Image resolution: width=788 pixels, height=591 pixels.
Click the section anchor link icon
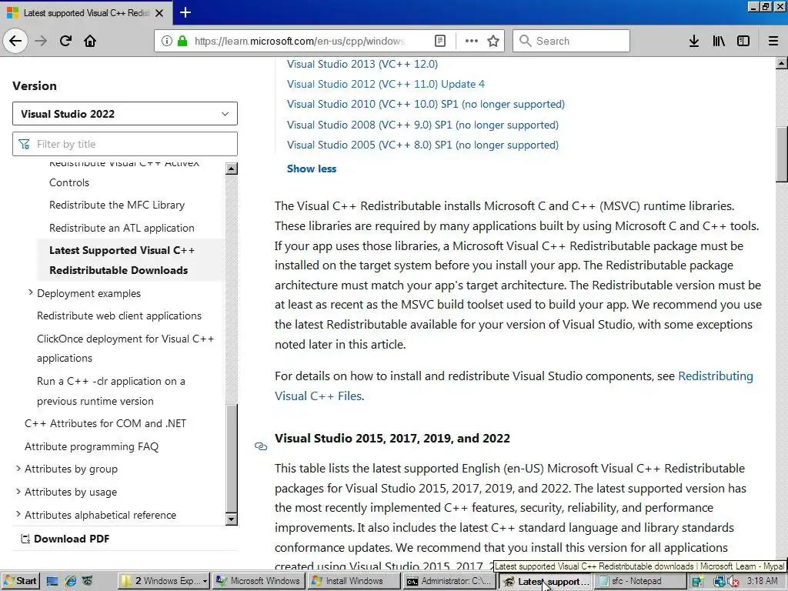pos(260,446)
